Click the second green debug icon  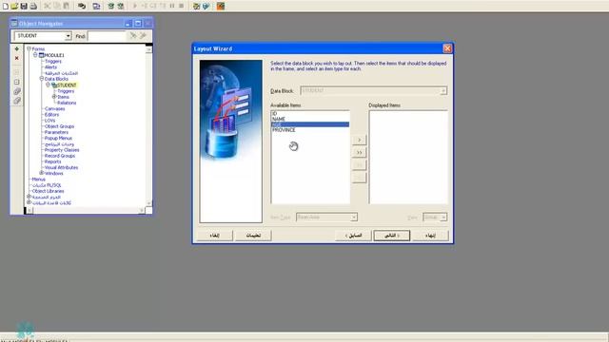pos(121,6)
